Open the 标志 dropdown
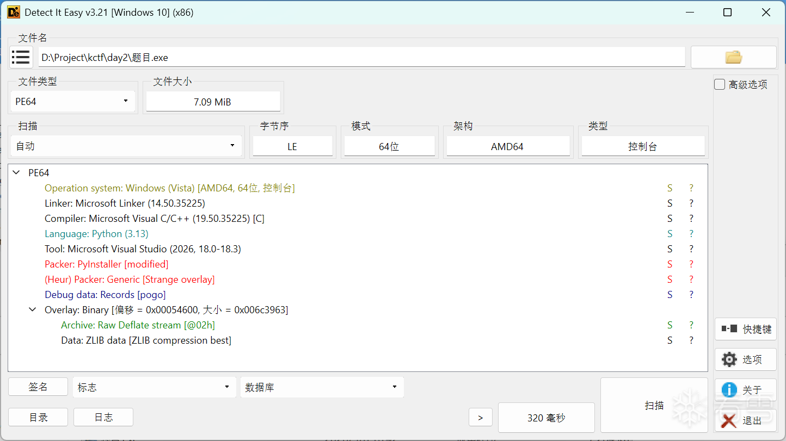This screenshot has width=786, height=441. [x=155, y=387]
